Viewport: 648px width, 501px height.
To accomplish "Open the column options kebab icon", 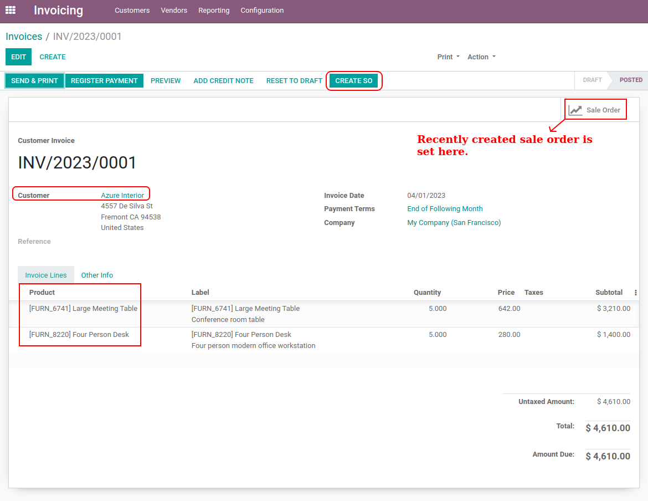I will click(x=635, y=293).
